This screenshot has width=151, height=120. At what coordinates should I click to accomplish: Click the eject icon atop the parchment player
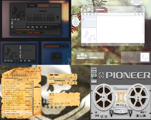(34, 69)
